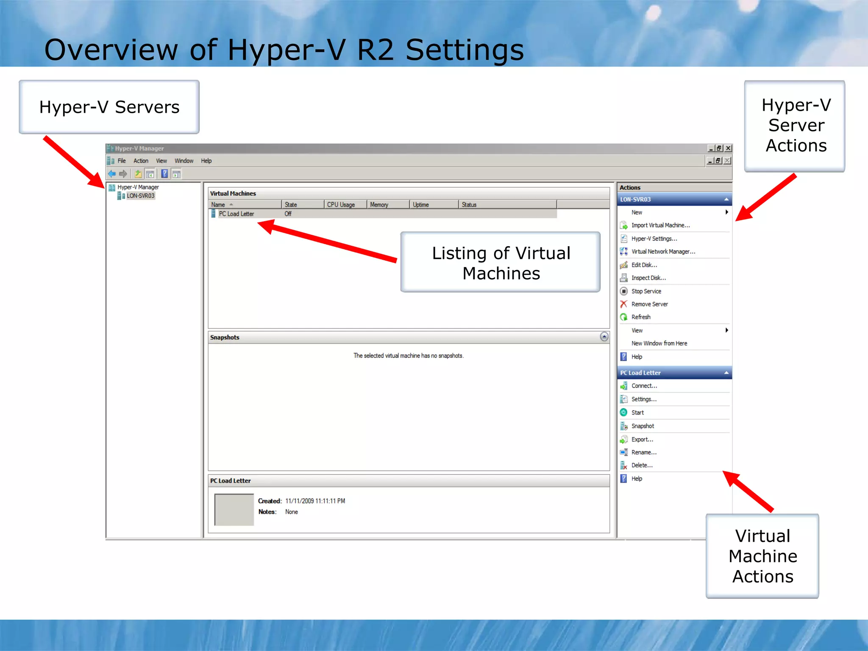
Task: Open the Action menu
Action: [x=141, y=161]
